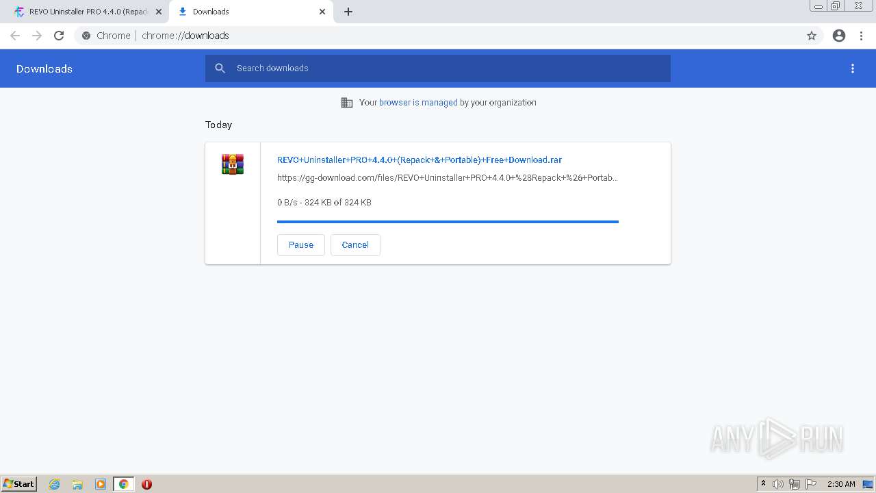Click the Downloads page title
This screenshot has width=876, height=493.
click(44, 68)
